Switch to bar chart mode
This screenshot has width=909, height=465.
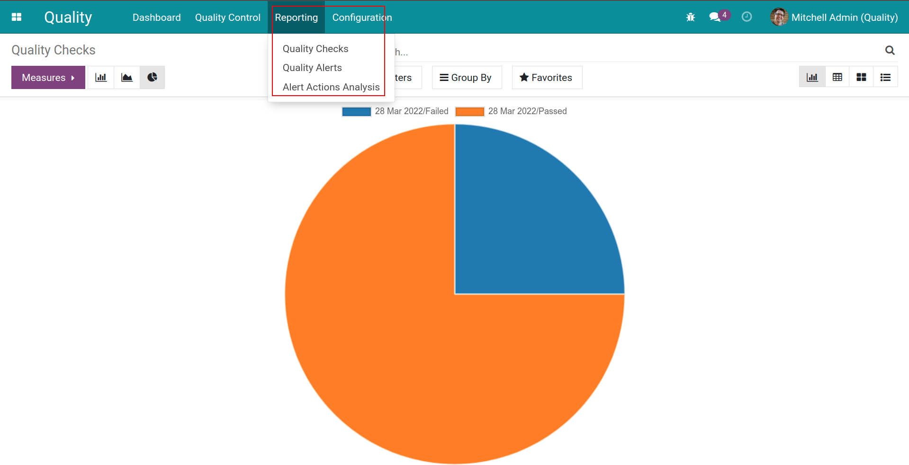click(x=101, y=77)
